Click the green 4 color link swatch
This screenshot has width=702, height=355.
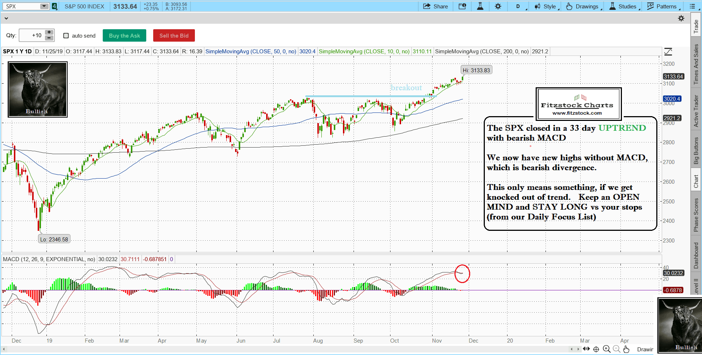click(x=54, y=6)
